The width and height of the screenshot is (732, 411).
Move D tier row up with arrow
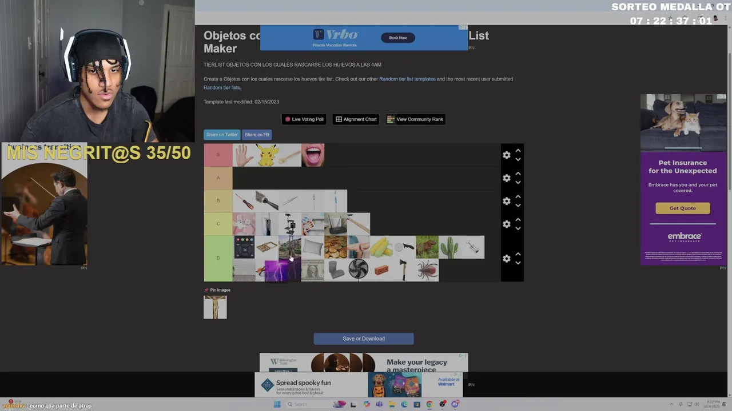[x=518, y=254]
